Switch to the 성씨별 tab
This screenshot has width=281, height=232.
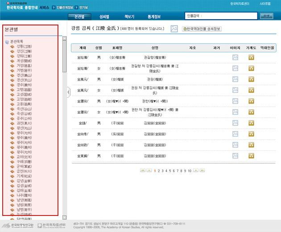point(104,17)
